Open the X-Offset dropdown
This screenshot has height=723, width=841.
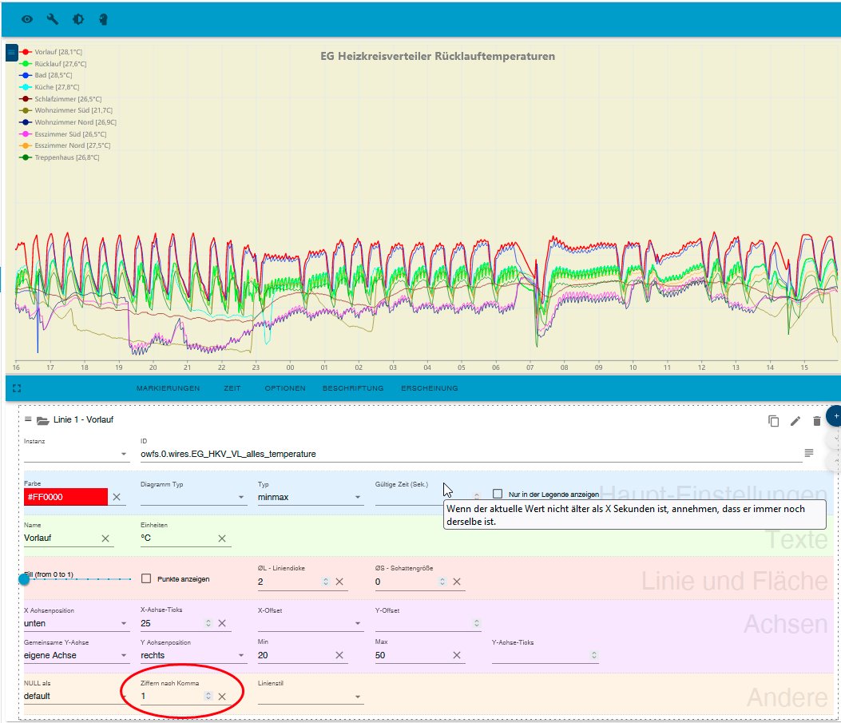click(310, 623)
